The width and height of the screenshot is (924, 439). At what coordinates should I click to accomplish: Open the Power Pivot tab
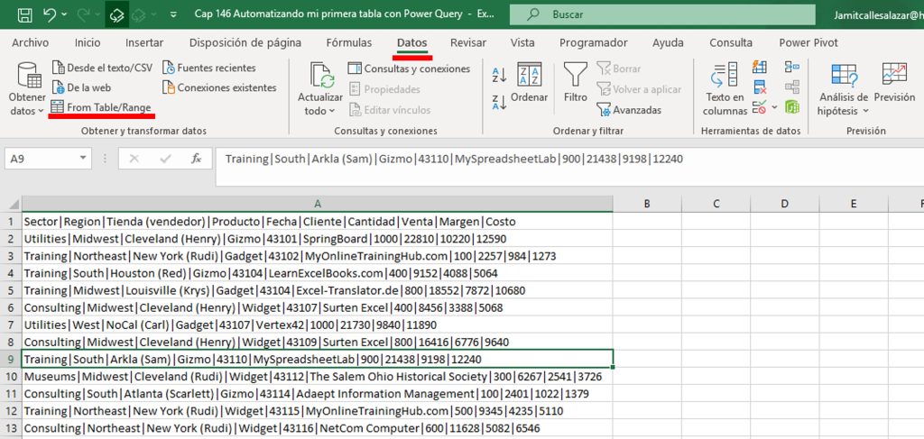point(808,43)
